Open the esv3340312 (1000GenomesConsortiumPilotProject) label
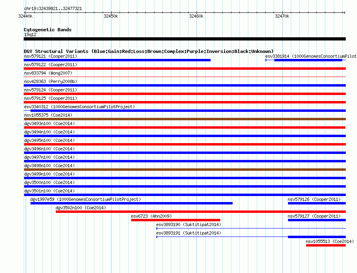Viewport: 357px width, 273px height. click(x=79, y=107)
